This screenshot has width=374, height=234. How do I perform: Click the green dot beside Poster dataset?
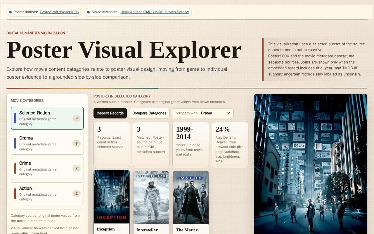(x=11, y=12)
